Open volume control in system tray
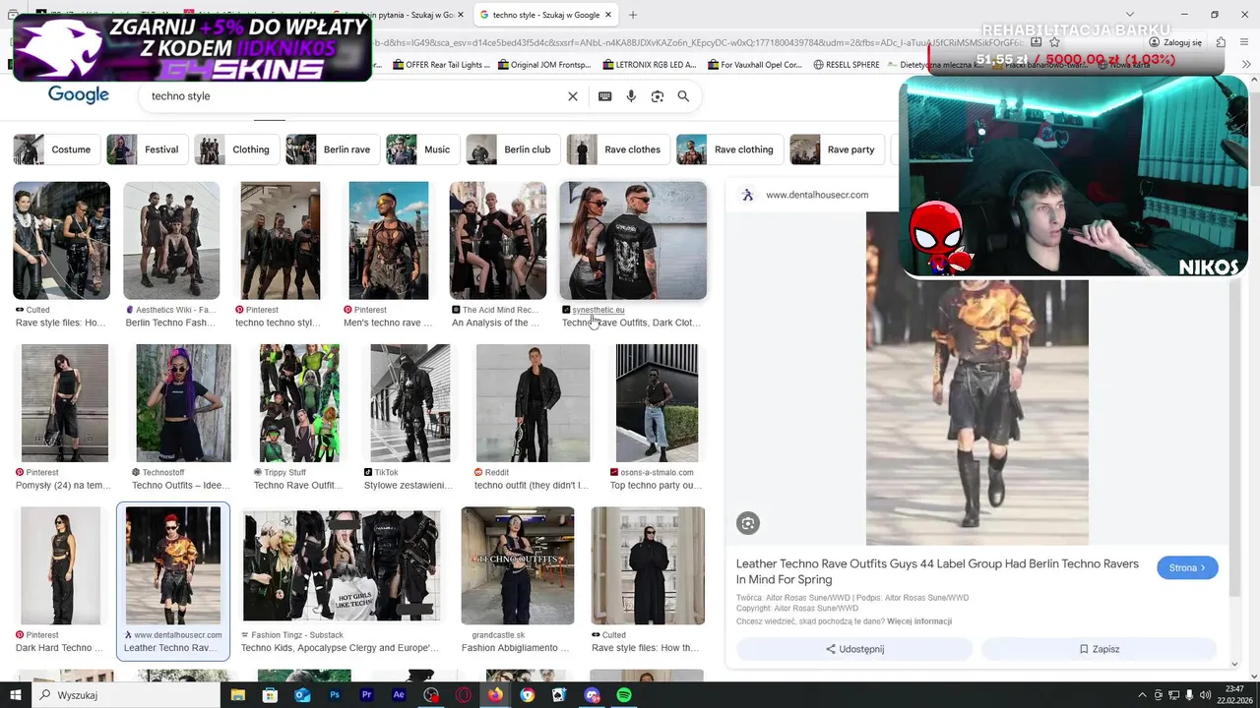The width and height of the screenshot is (1260, 708). click(1205, 695)
